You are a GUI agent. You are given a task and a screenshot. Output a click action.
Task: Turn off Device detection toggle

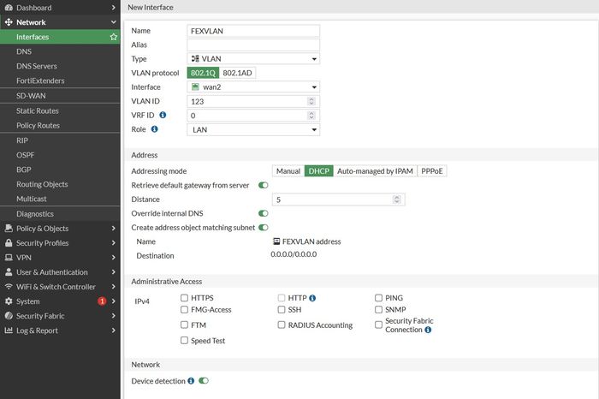tap(204, 381)
